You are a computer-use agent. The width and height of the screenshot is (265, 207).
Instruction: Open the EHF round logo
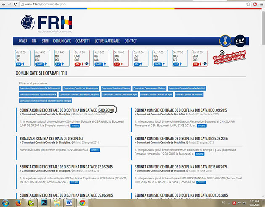240,41
